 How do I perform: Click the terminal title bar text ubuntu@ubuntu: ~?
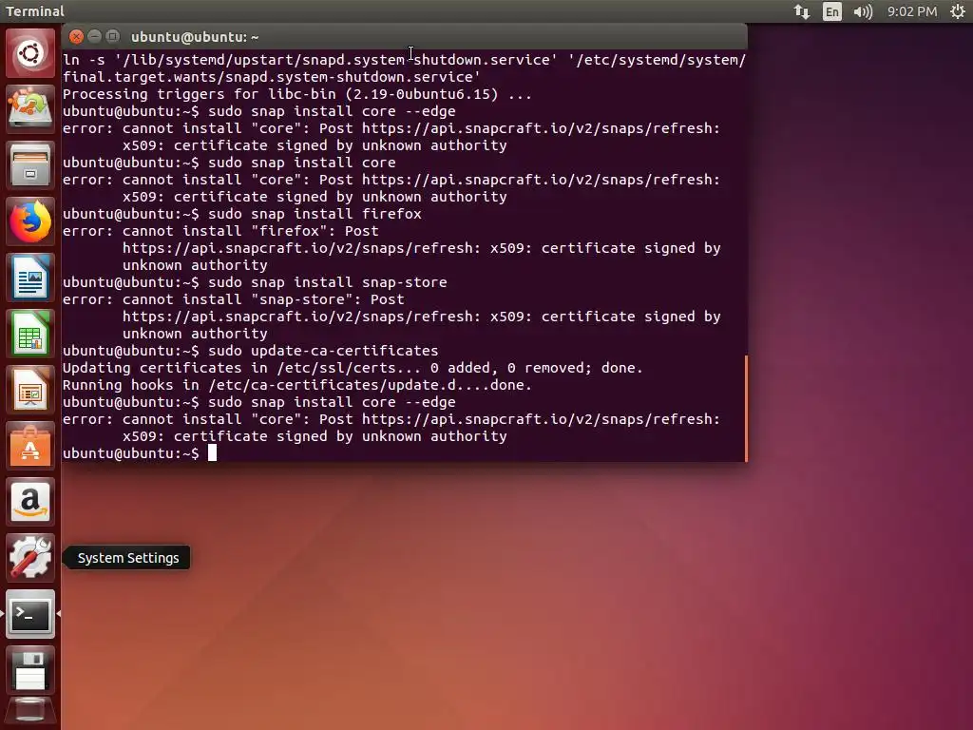[195, 37]
